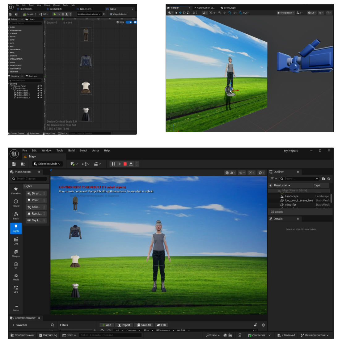Image resolution: width=338 pixels, height=339 pixels.
Task: Save current level in main editor toolbar
Action: pyautogui.click(x=14, y=164)
